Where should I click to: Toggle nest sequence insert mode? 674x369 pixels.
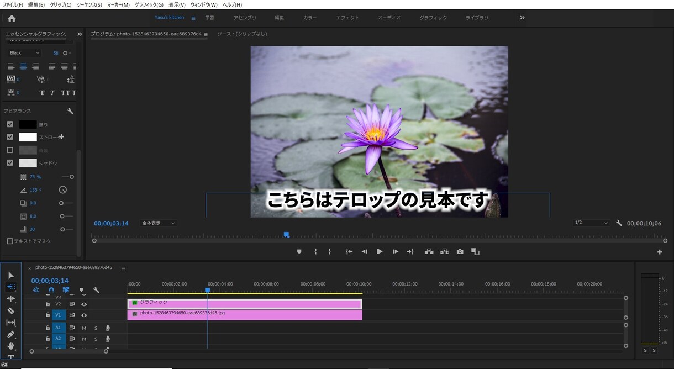tap(36, 290)
